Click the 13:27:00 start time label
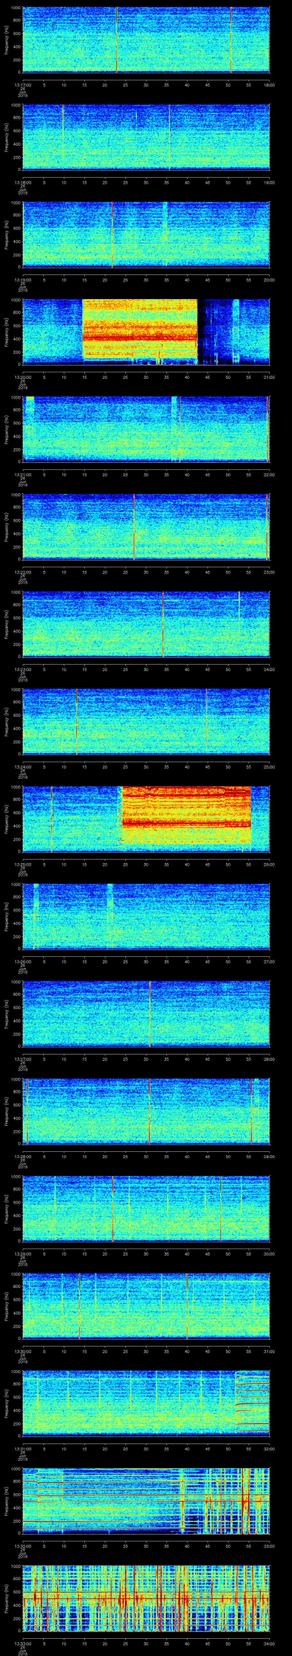 [23, 1059]
